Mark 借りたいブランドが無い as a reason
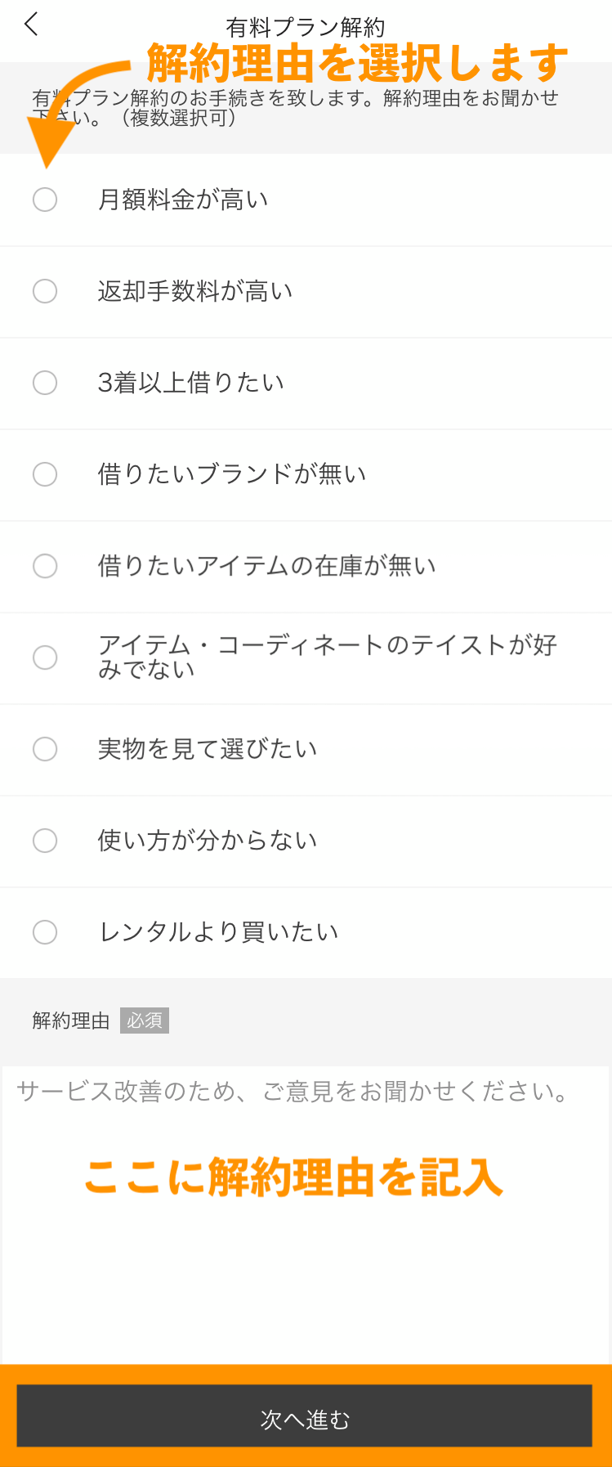This screenshot has height=1467, width=612. tap(45, 474)
